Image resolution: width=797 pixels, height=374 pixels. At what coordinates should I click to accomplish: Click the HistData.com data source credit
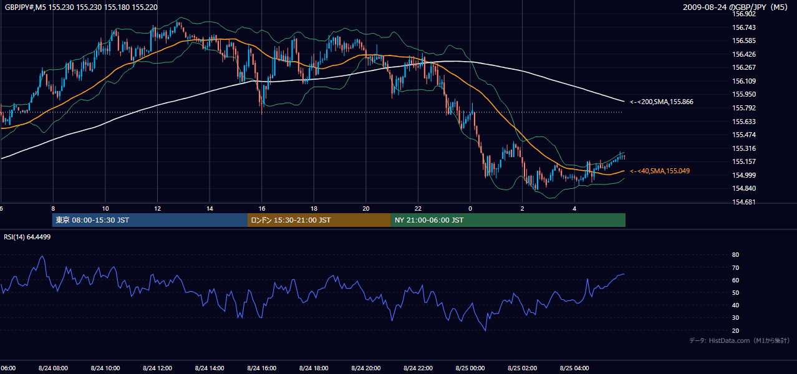click(x=740, y=340)
